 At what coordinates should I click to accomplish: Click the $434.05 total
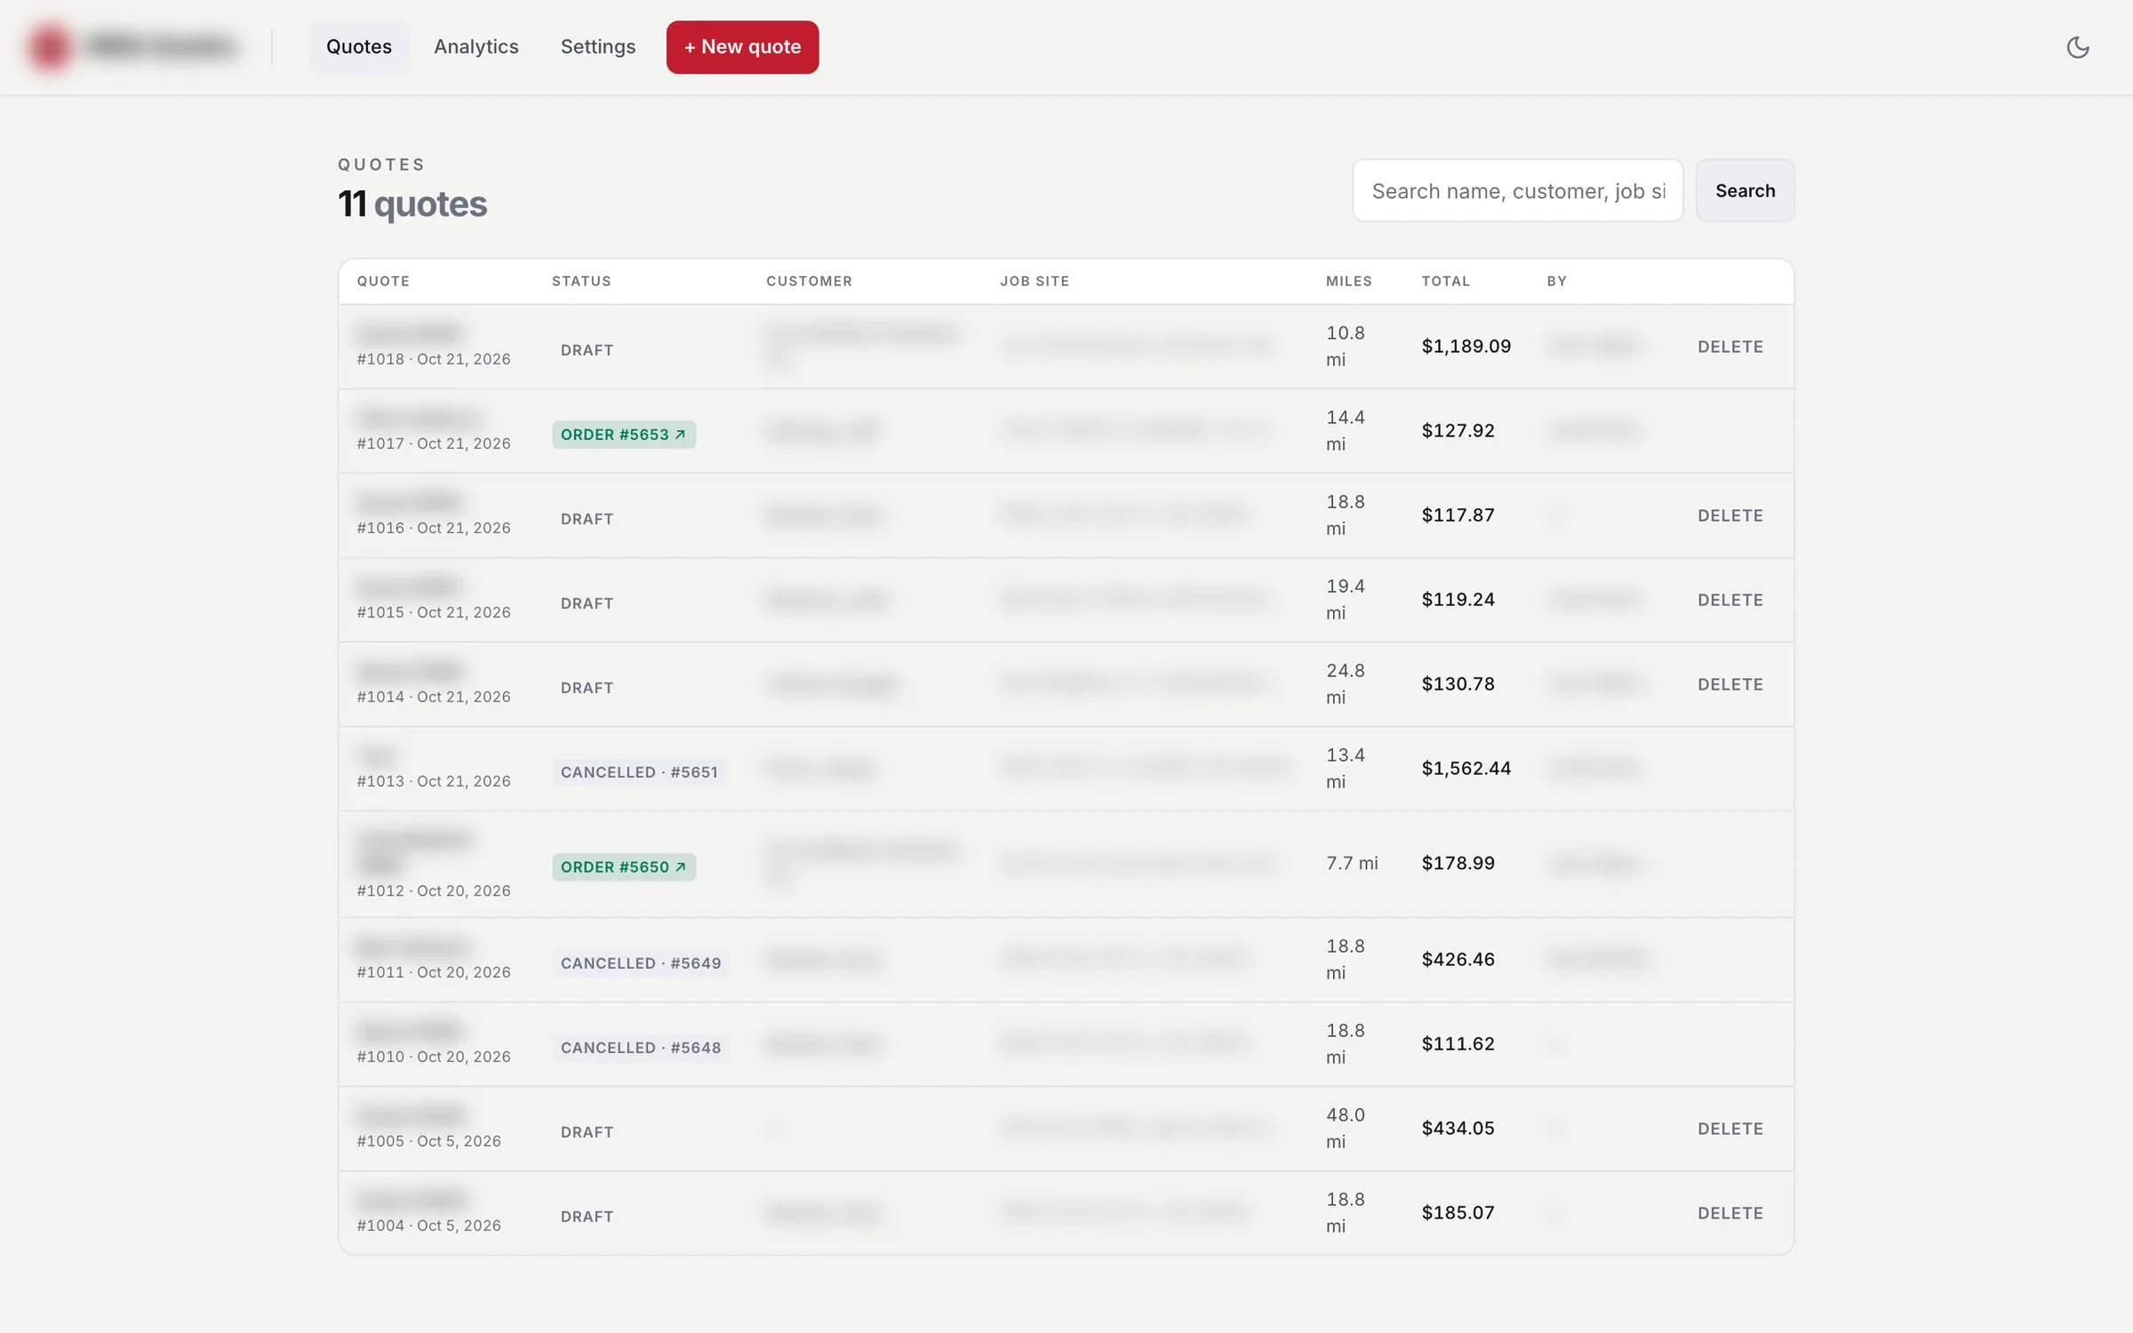click(x=1458, y=1129)
